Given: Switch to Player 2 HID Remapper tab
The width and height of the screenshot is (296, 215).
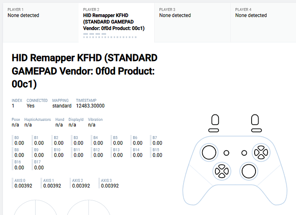Looking at the screenshot, I should pos(116,23).
